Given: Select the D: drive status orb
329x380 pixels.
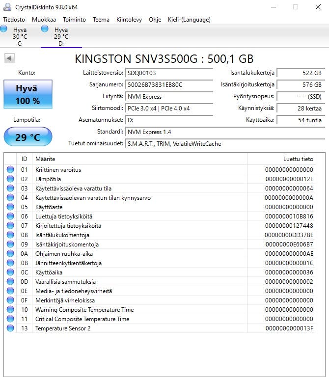Looking at the screenshot, I should point(45,29).
